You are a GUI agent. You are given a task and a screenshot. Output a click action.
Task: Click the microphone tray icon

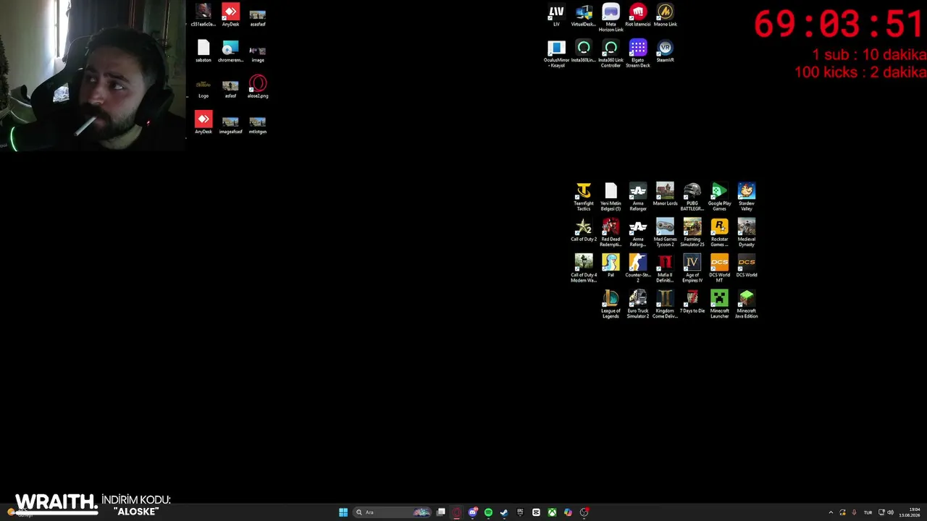[x=855, y=512]
